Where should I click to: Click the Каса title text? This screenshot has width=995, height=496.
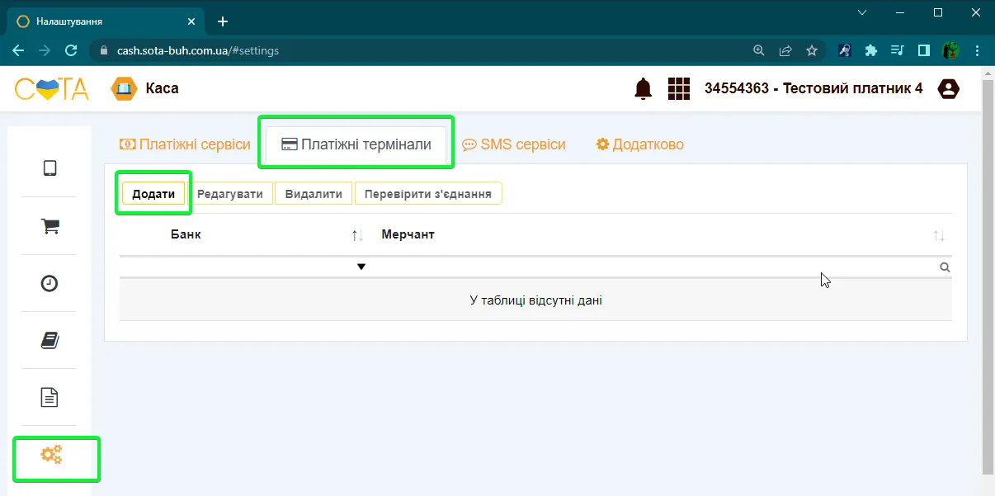coord(163,88)
